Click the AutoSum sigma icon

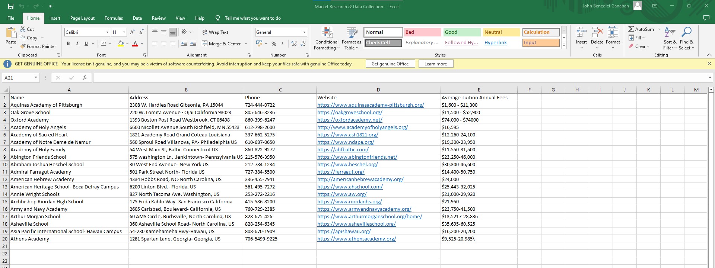[x=631, y=29]
